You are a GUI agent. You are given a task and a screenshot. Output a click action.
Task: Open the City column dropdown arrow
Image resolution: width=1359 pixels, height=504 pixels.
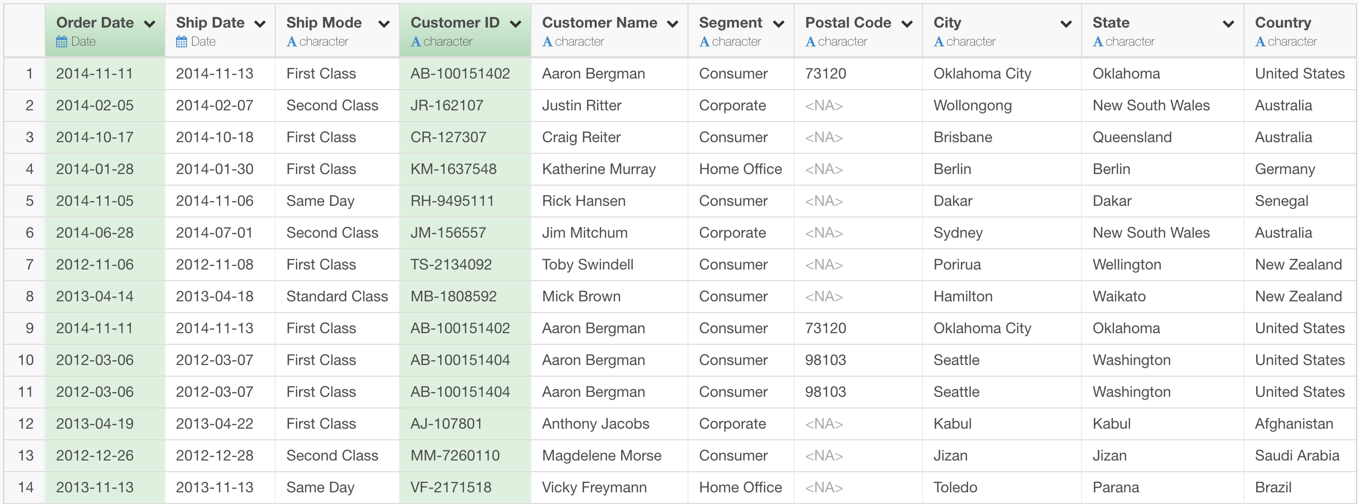click(1066, 24)
